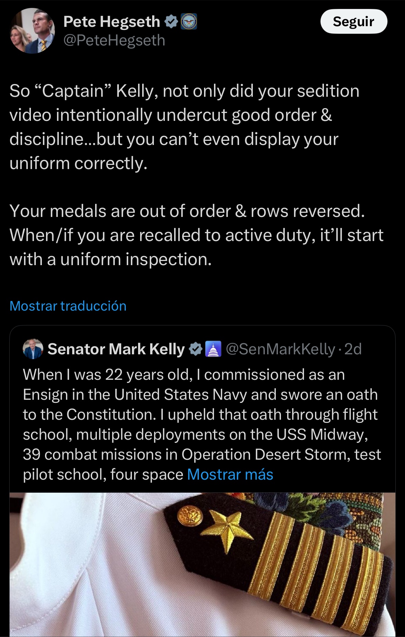Tap the blue verified badge beside Pete Hegseth
The height and width of the screenshot is (637, 405).
(x=171, y=22)
